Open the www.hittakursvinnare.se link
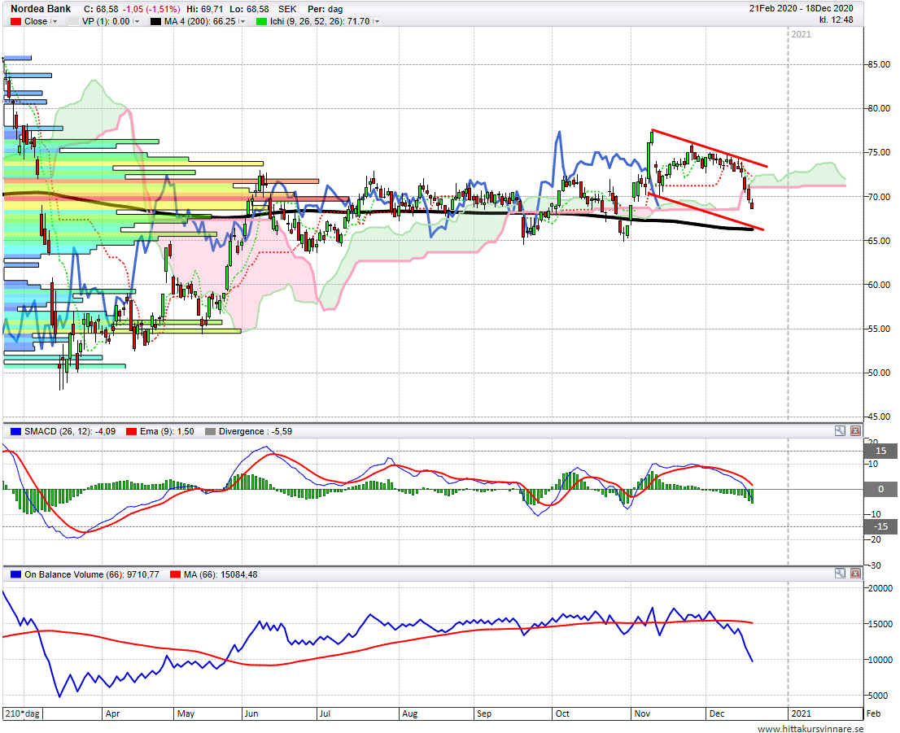 [810, 729]
